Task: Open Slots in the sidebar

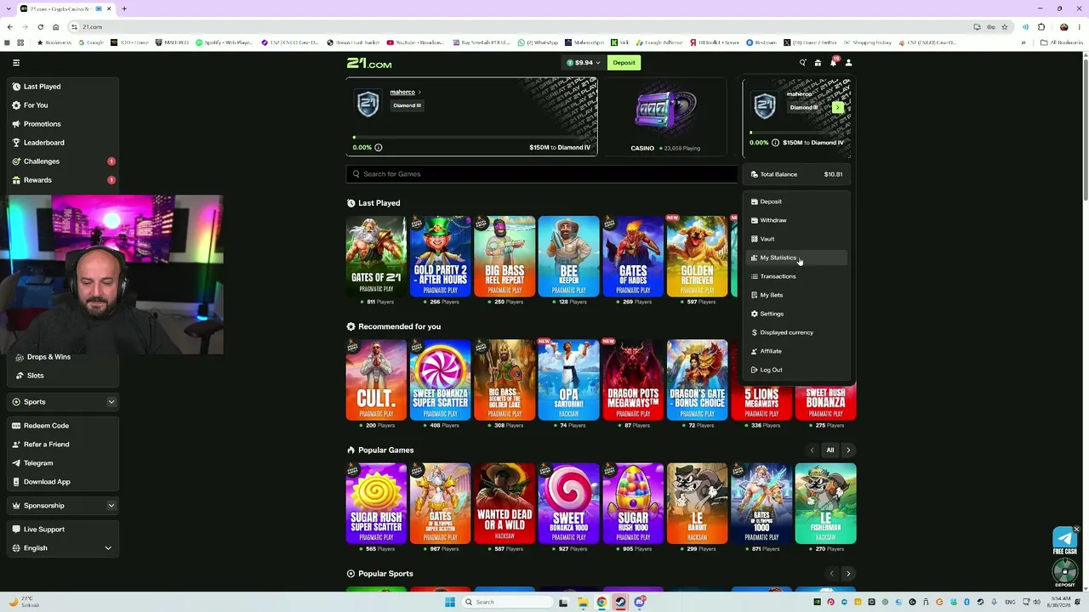Action: pyautogui.click(x=64, y=376)
